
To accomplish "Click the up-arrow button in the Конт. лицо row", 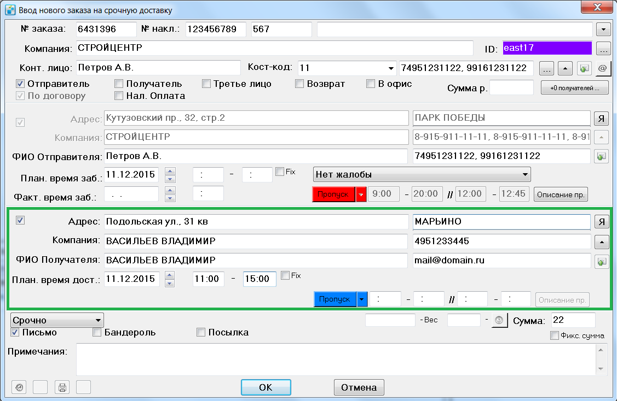I will (x=565, y=68).
